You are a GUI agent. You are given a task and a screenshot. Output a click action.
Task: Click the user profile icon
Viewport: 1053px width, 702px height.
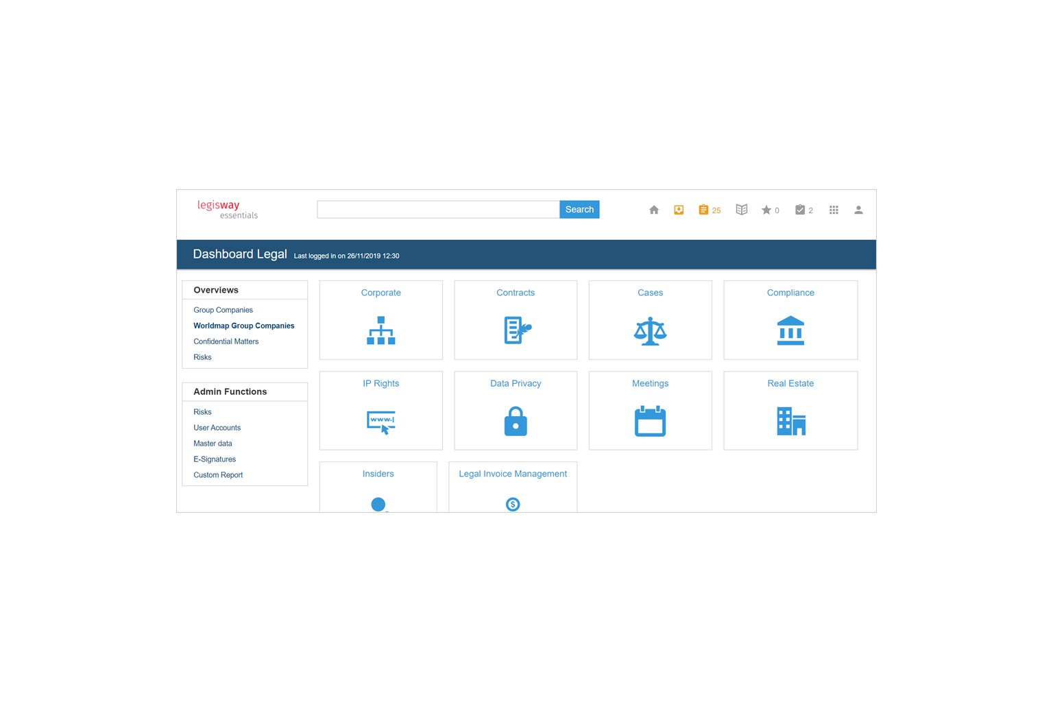point(858,210)
